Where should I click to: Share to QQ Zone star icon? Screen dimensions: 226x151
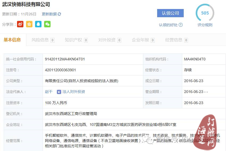coord(29,24)
